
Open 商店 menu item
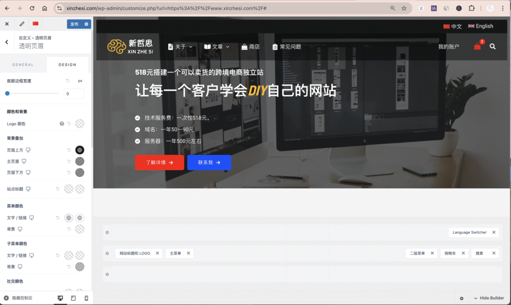click(251, 47)
